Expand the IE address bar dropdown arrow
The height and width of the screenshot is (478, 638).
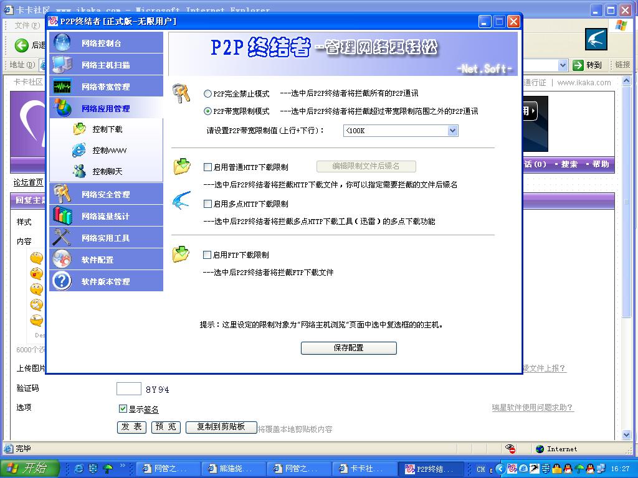563,65
